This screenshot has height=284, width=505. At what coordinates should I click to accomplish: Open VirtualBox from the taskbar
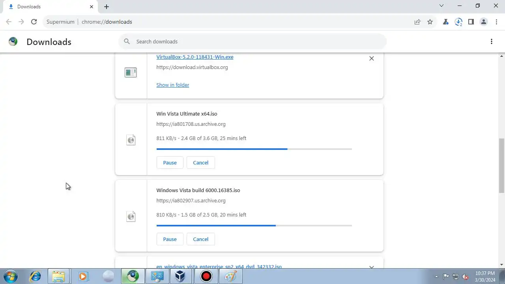(181, 277)
